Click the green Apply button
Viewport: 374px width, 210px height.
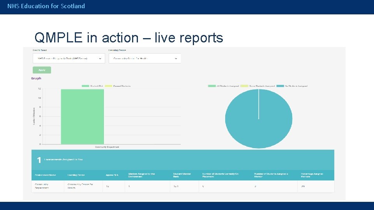pos(42,70)
